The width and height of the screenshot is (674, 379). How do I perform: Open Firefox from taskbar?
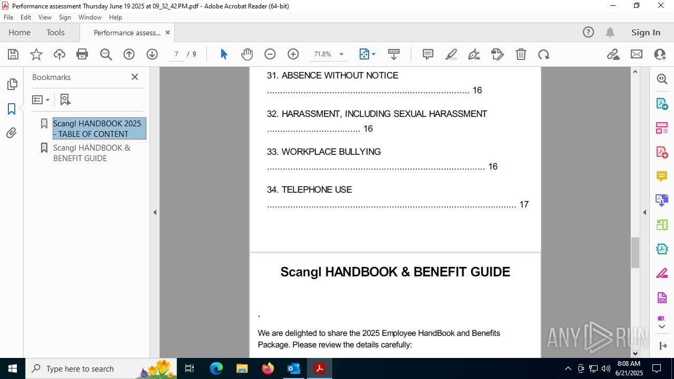pyautogui.click(x=268, y=368)
